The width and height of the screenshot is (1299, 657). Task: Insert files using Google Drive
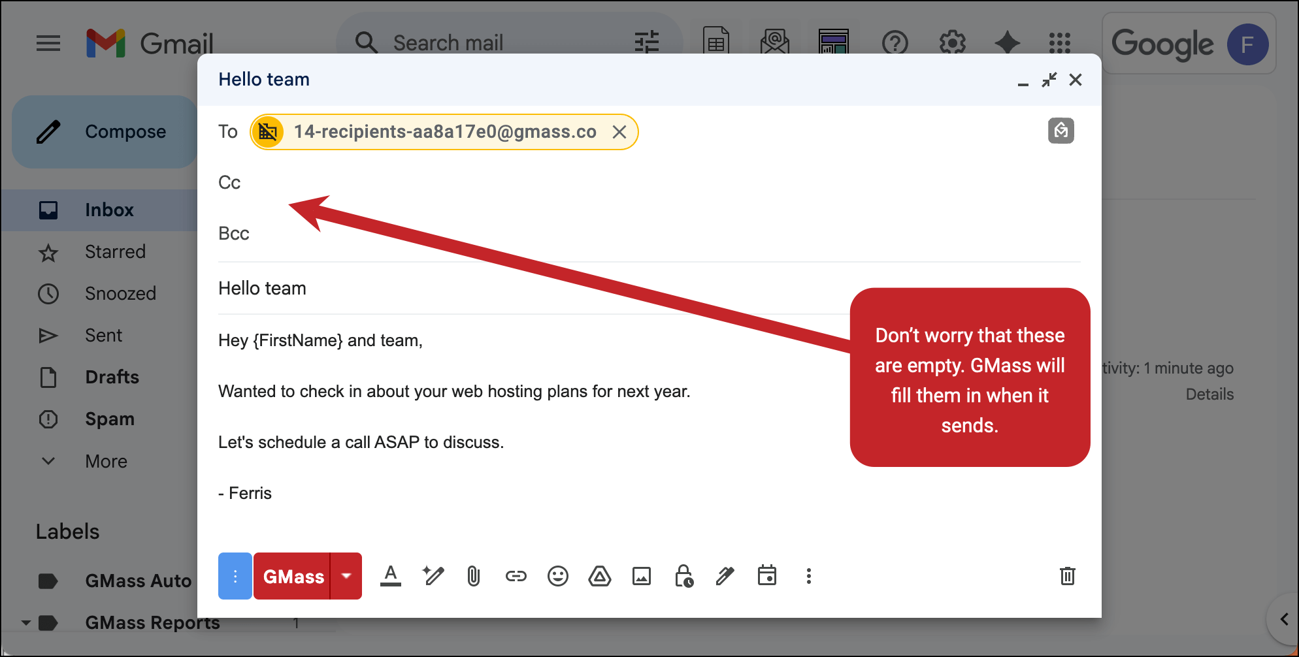(x=599, y=576)
